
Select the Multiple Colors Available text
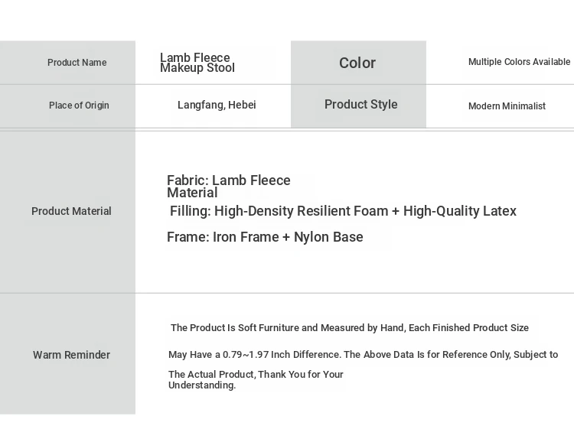point(519,62)
